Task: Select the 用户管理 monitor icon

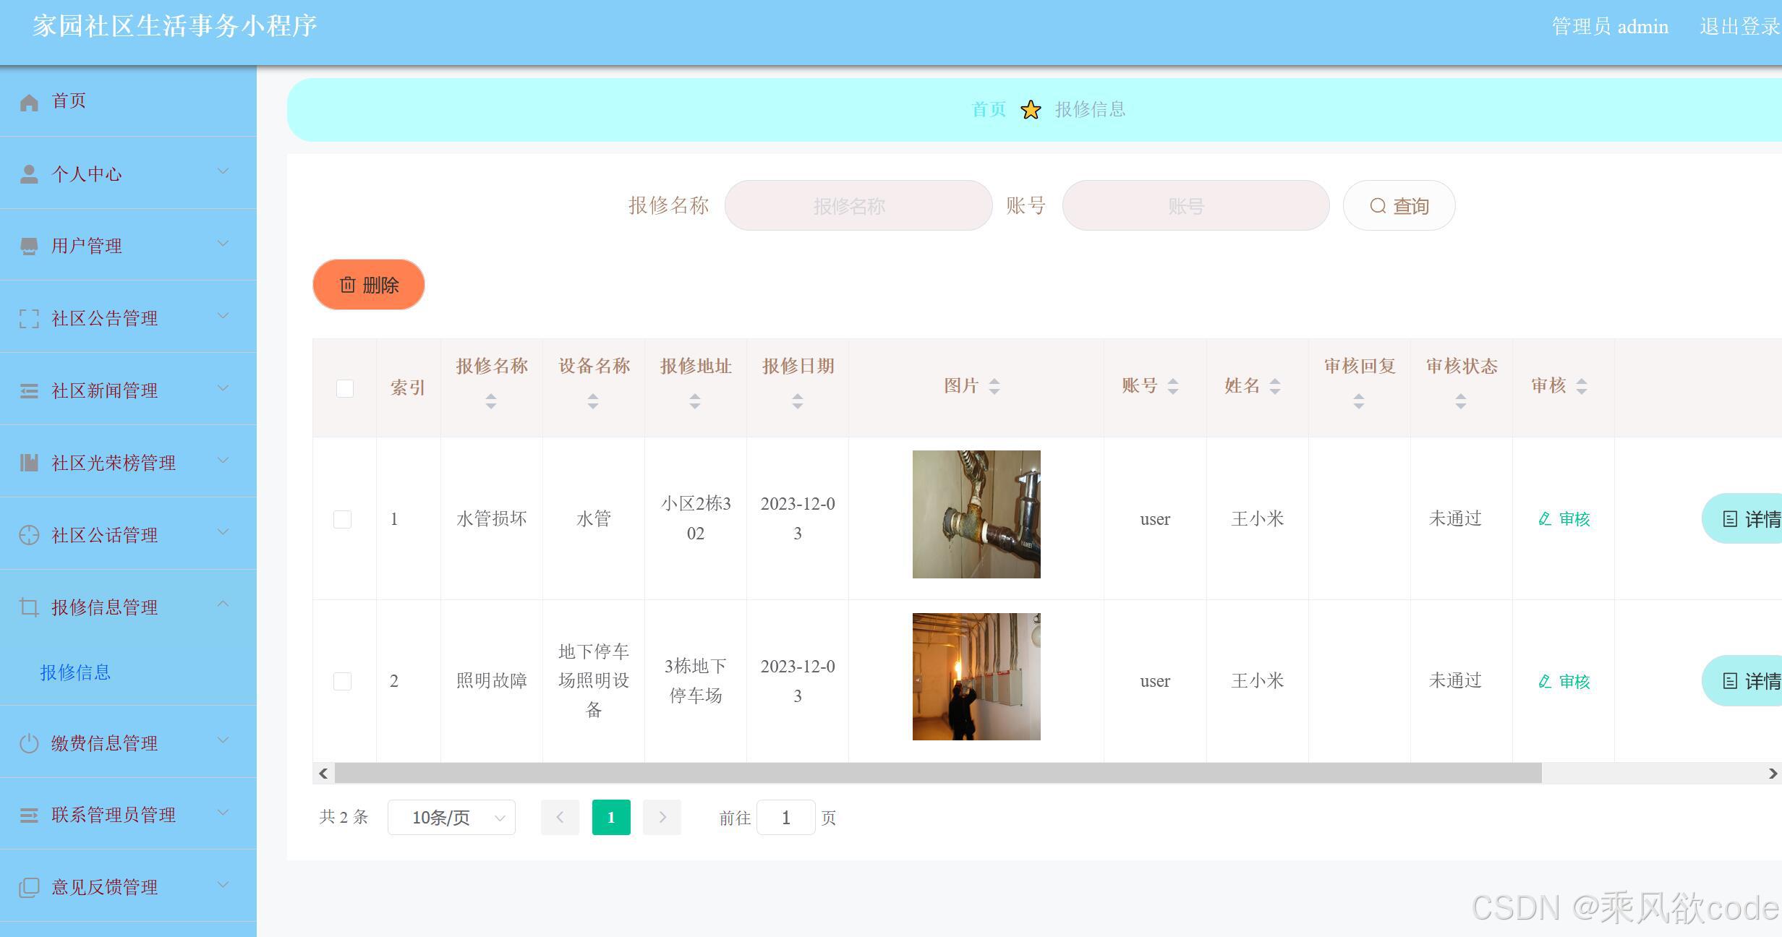Action: [30, 244]
